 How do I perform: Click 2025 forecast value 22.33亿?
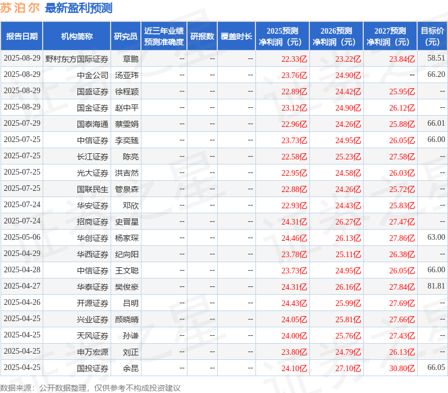pyautogui.click(x=294, y=59)
